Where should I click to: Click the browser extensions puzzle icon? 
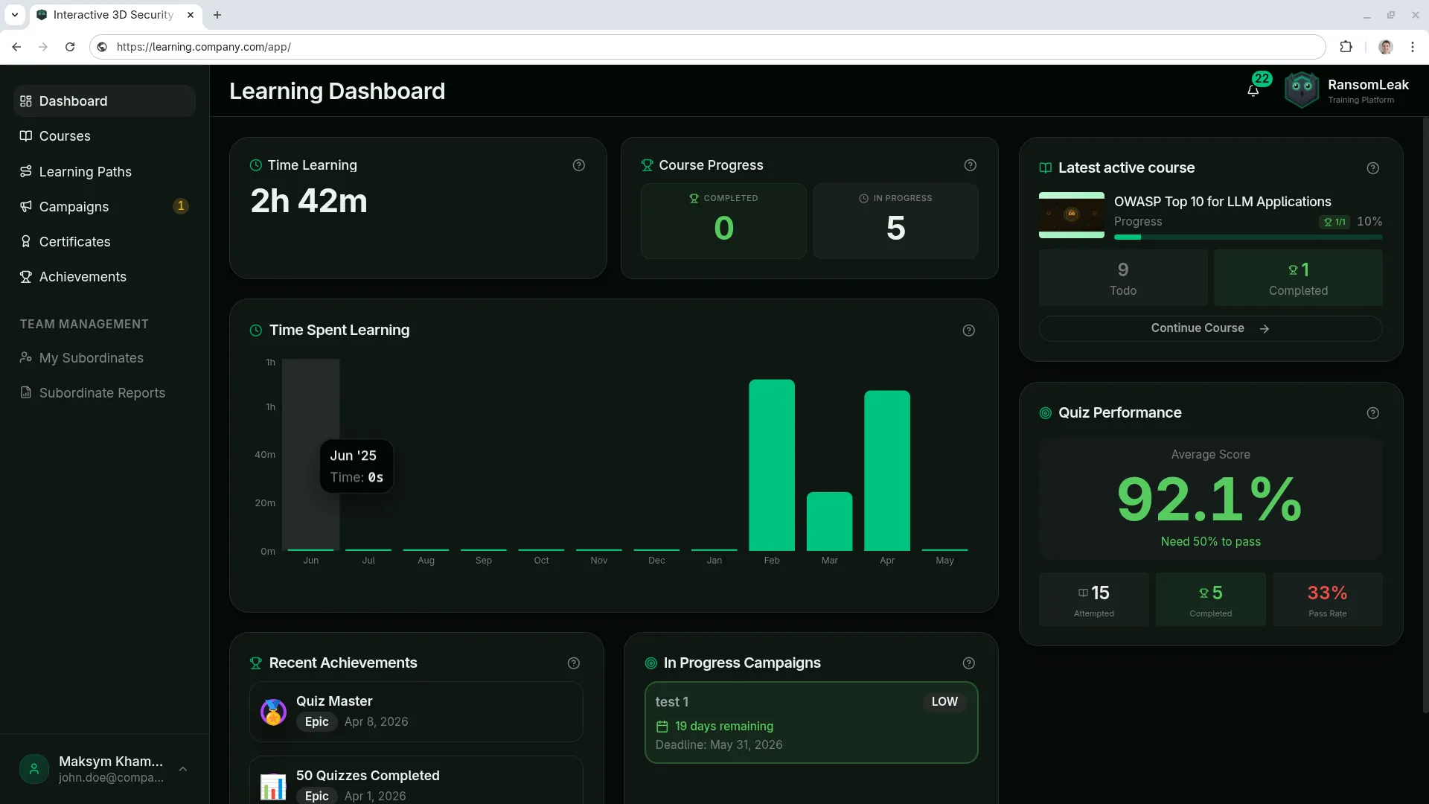(1346, 47)
